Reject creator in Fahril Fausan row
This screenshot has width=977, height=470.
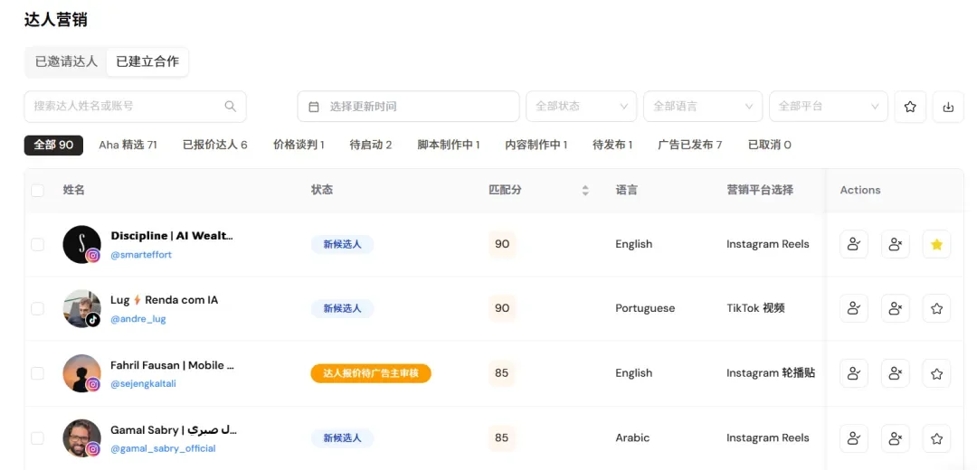click(x=896, y=373)
